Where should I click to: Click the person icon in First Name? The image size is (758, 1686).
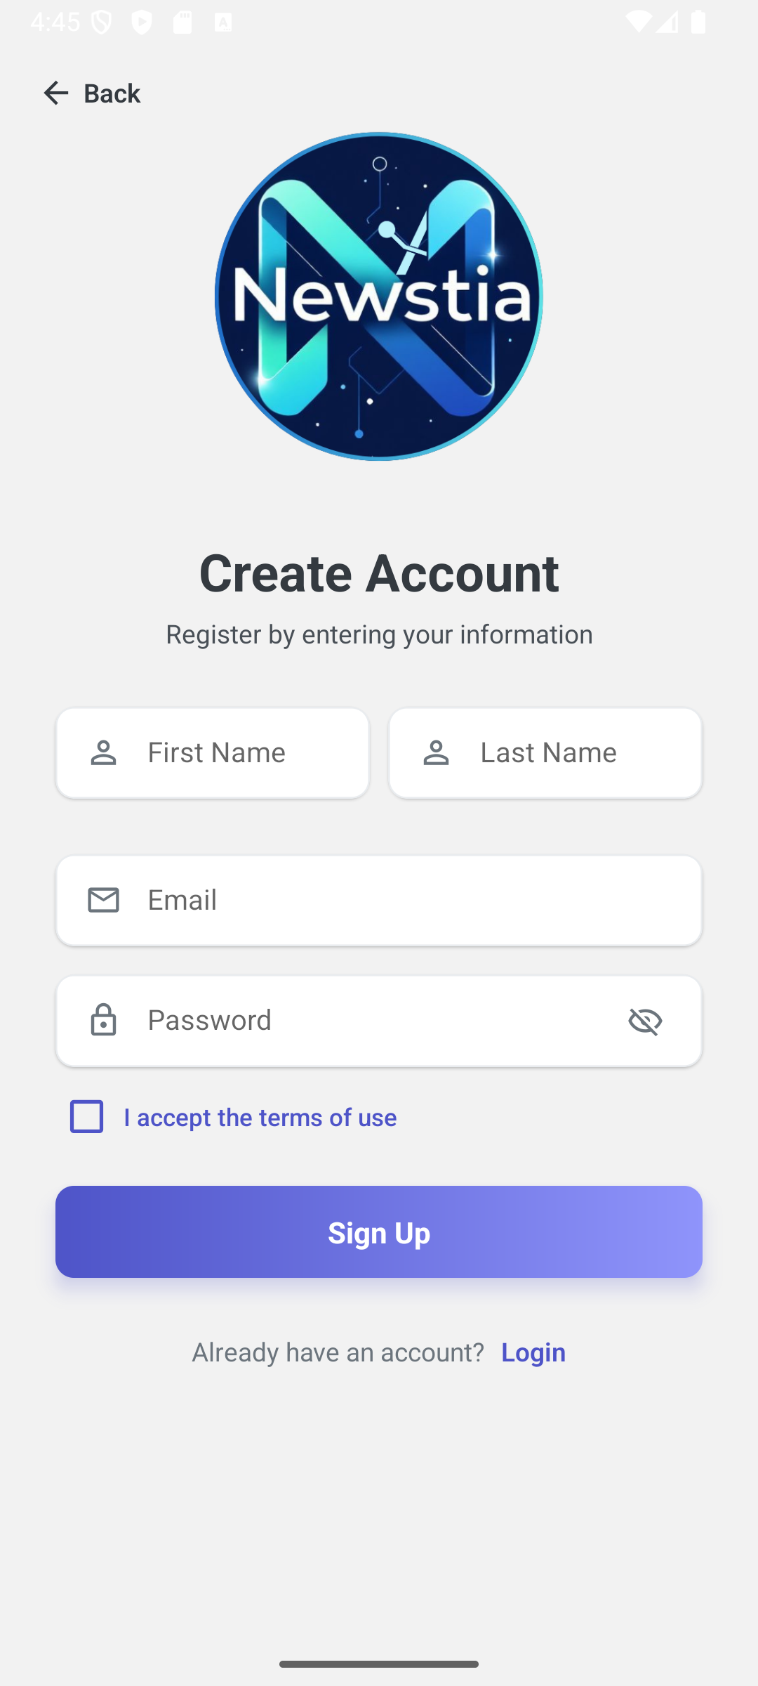pyautogui.click(x=104, y=753)
